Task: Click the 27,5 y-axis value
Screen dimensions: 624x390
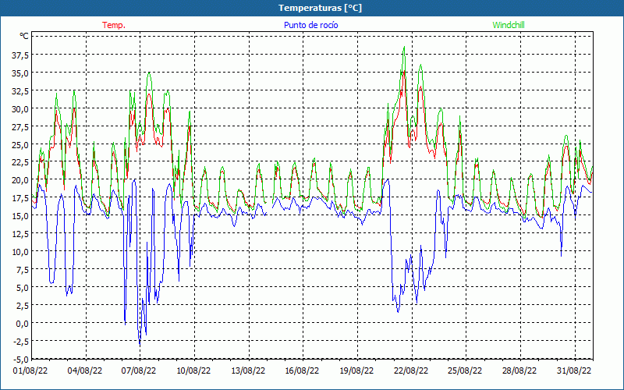Action: [x=20, y=126]
